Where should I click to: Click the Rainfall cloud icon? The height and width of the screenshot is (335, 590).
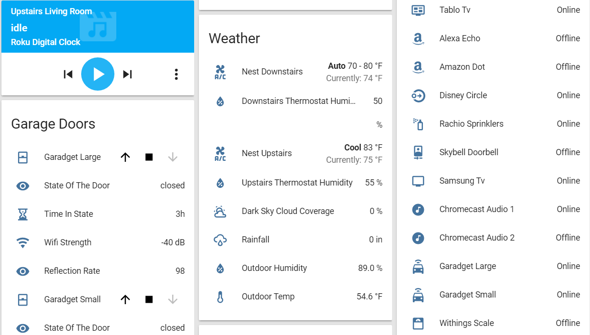click(x=220, y=240)
